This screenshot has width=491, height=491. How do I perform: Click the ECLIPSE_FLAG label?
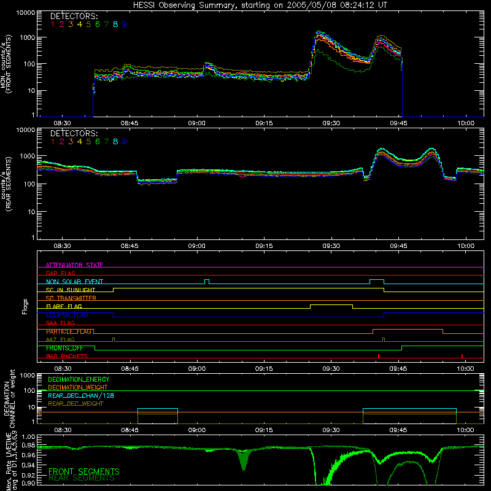[x=67, y=315]
